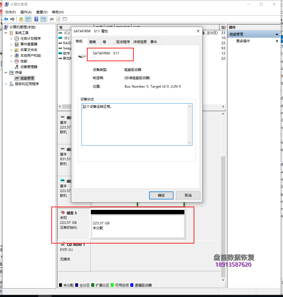The image size is (283, 297).
Task: Click the blue Back arrow in toolbar
Action: [6, 19]
